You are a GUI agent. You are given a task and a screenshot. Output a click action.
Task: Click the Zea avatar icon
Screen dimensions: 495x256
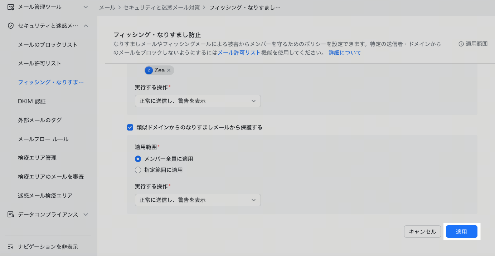(149, 70)
